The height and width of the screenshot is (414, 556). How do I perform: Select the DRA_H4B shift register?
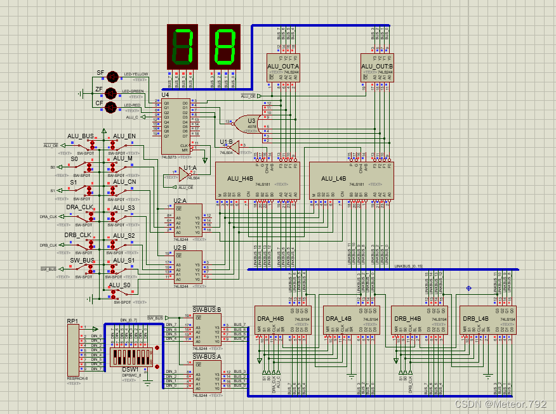click(x=283, y=320)
